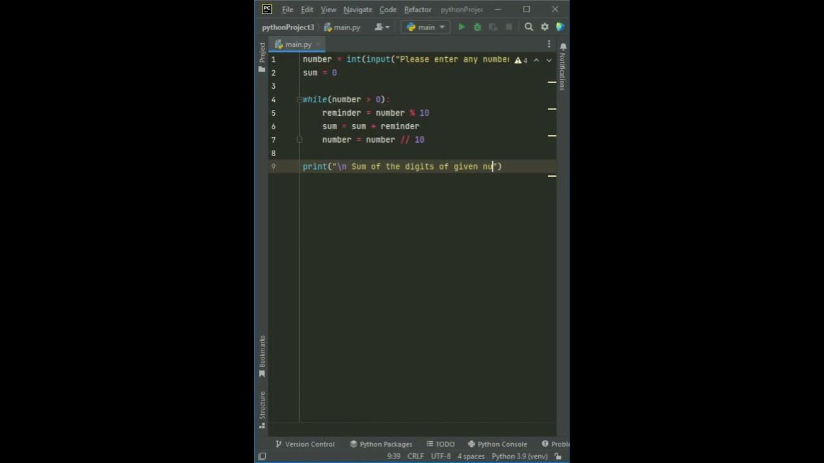Click the bottom yellow warning stripe marker

[x=552, y=176]
